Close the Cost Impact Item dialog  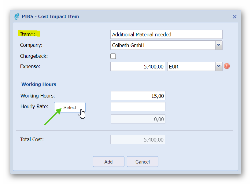coord(234,17)
